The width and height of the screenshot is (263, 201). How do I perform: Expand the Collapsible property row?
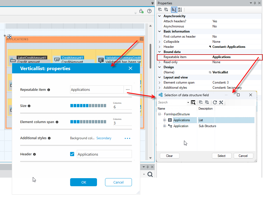(160, 42)
